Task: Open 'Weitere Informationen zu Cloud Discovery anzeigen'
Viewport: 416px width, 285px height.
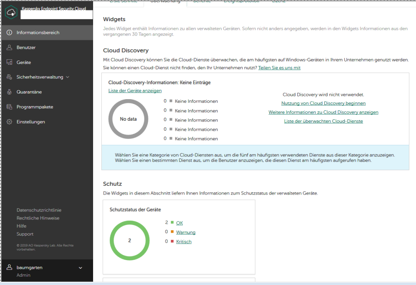Action: coord(323,112)
